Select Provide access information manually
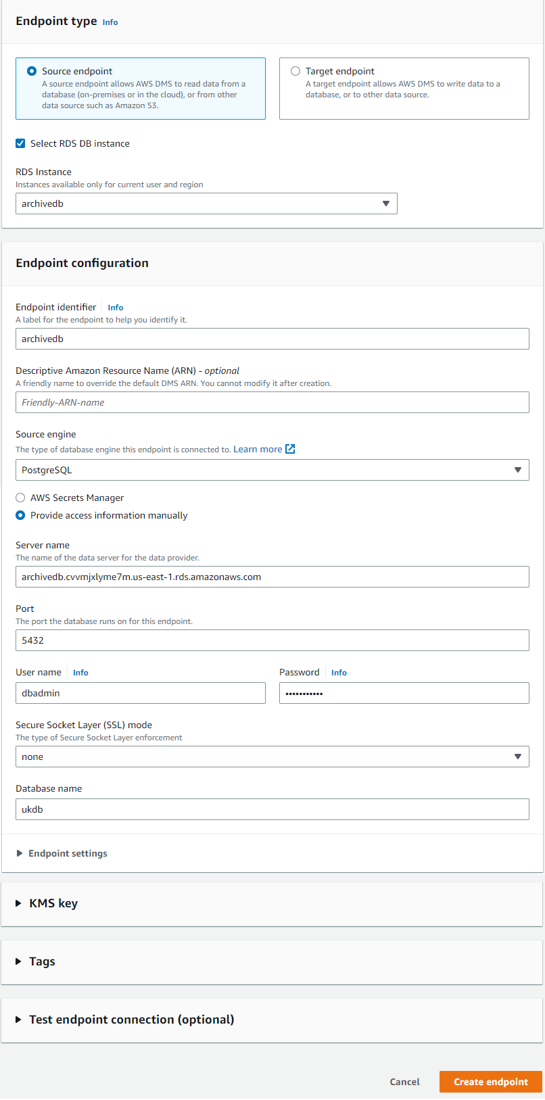Viewport: 545px width, 1100px height. click(x=20, y=515)
